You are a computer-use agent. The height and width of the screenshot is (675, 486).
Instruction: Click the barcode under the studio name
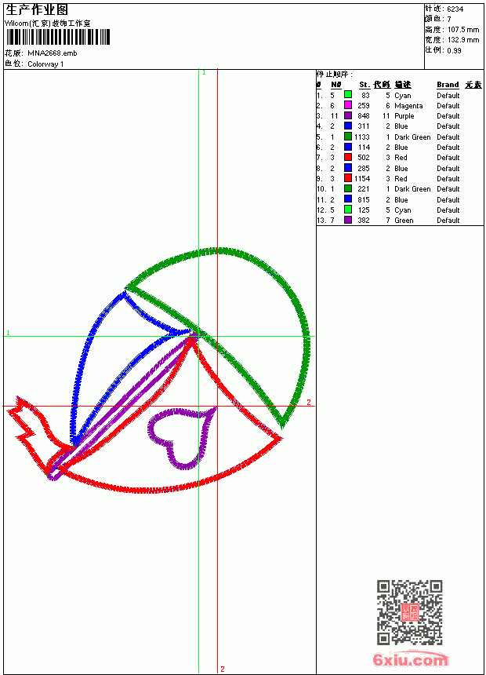(x=58, y=37)
